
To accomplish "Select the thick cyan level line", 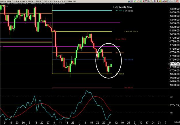I will click(82, 11).
